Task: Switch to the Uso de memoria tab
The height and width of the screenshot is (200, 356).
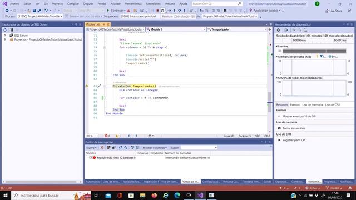Action: click(x=313, y=105)
